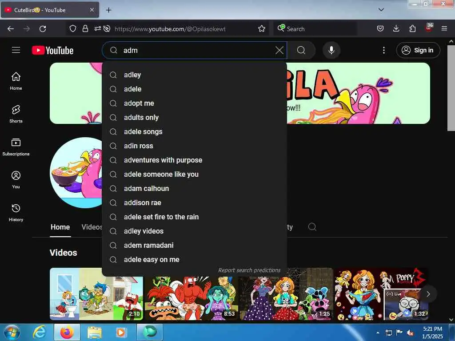Open the media player taskbar icon

(120, 332)
